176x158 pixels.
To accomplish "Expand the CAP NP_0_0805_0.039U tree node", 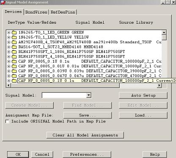I will coord(9,71).
